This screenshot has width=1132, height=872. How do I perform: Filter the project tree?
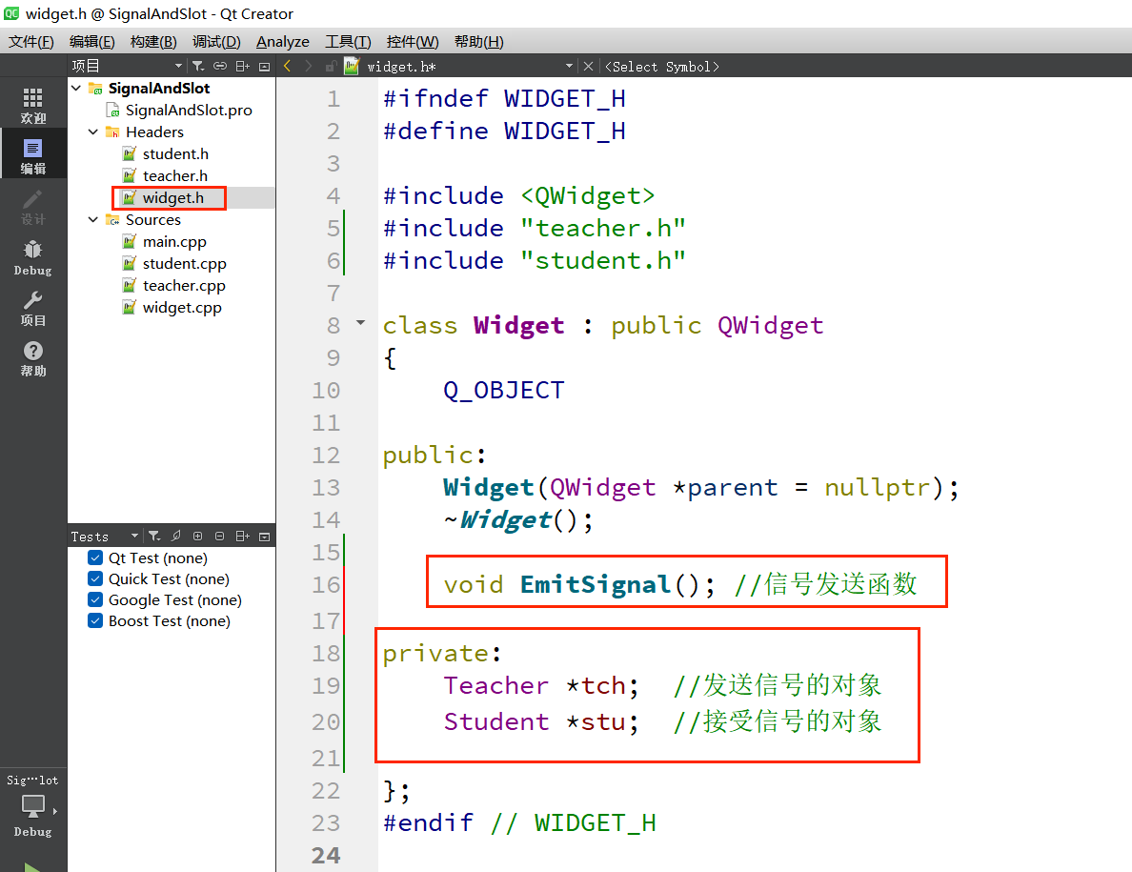click(198, 67)
